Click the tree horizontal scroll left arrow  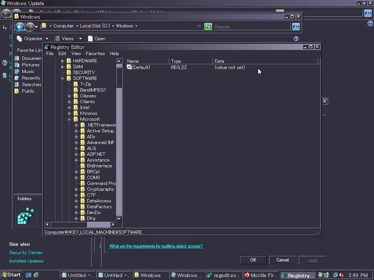click(47, 224)
